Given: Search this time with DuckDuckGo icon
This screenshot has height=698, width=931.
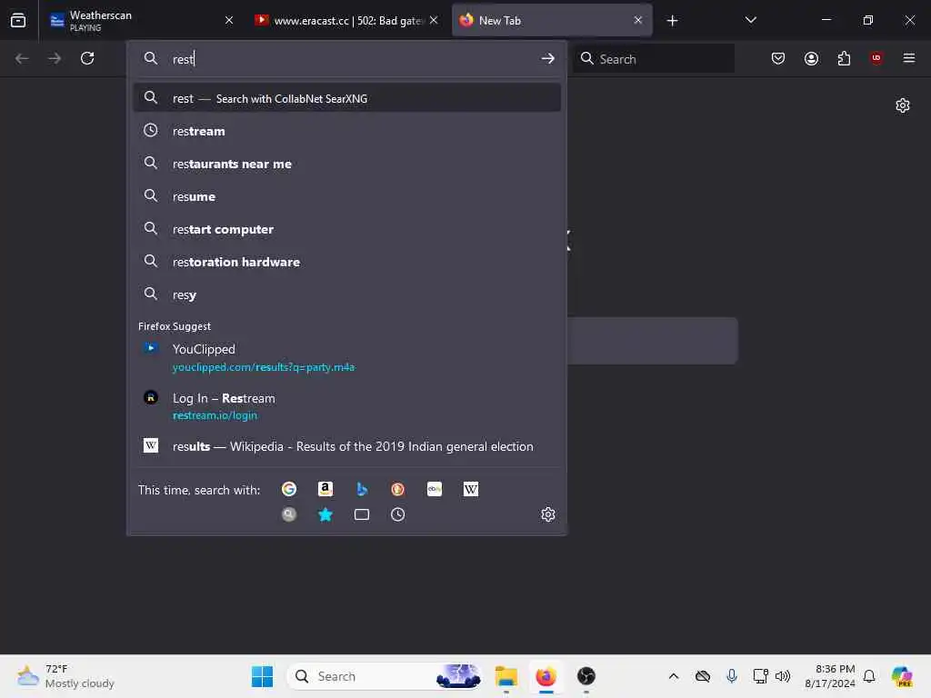Looking at the screenshot, I should click(x=398, y=489).
